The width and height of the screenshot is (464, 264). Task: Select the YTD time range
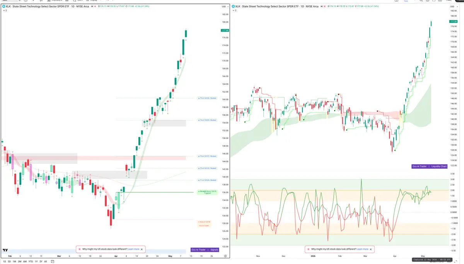(31, 262)
